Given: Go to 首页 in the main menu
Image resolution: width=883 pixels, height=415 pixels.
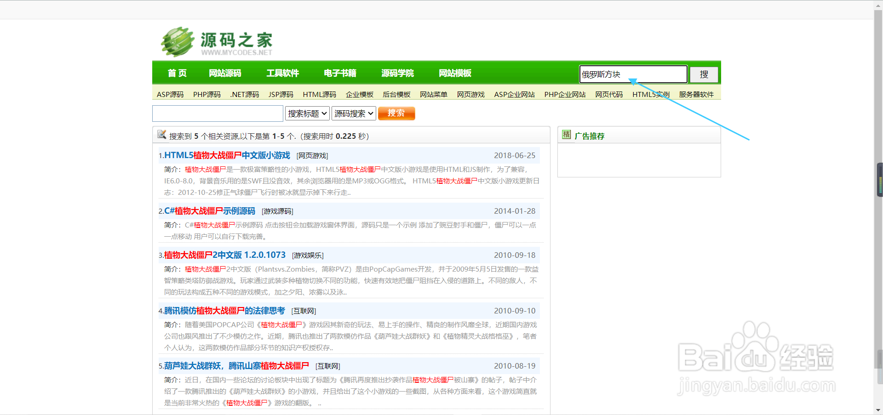Looking at the screenshot, I should (177, 73).
